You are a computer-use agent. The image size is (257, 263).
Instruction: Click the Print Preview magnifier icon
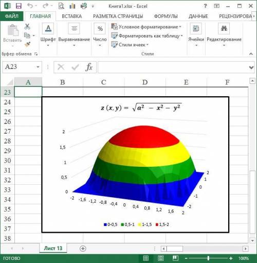pos(61,6)
